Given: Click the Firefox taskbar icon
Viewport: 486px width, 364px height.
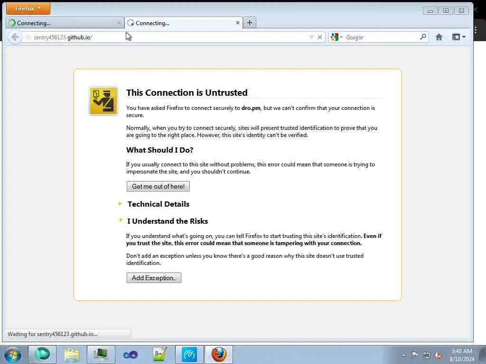Looking at the screenshot, I should (219, 355).
